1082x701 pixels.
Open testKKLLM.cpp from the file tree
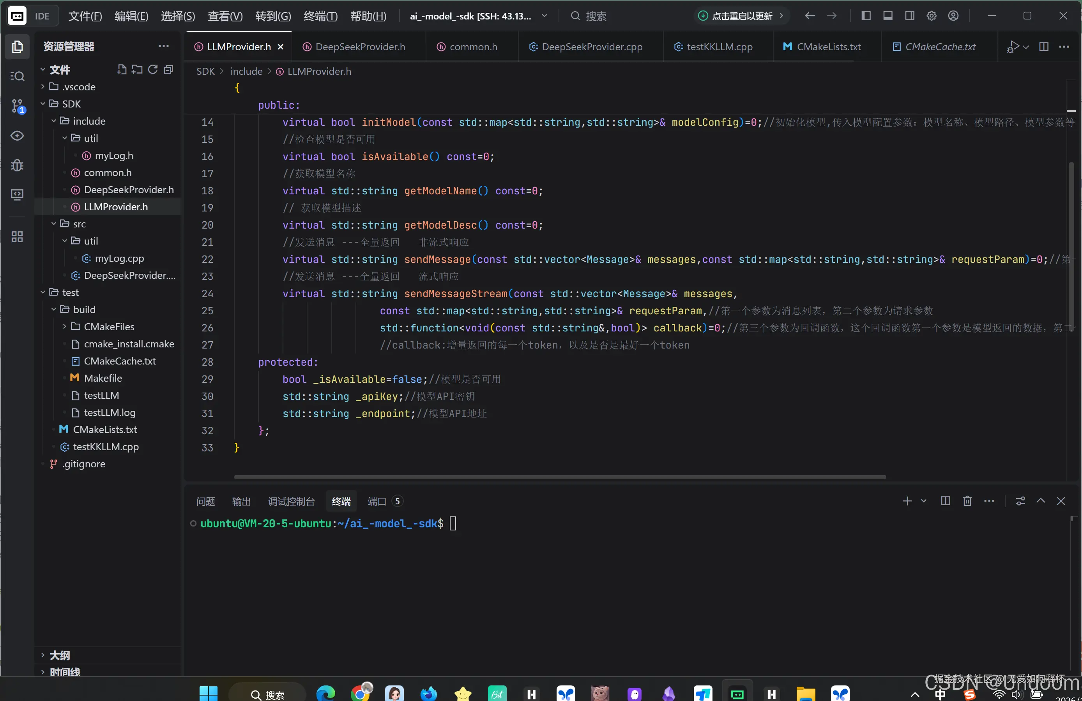[106, 447]
